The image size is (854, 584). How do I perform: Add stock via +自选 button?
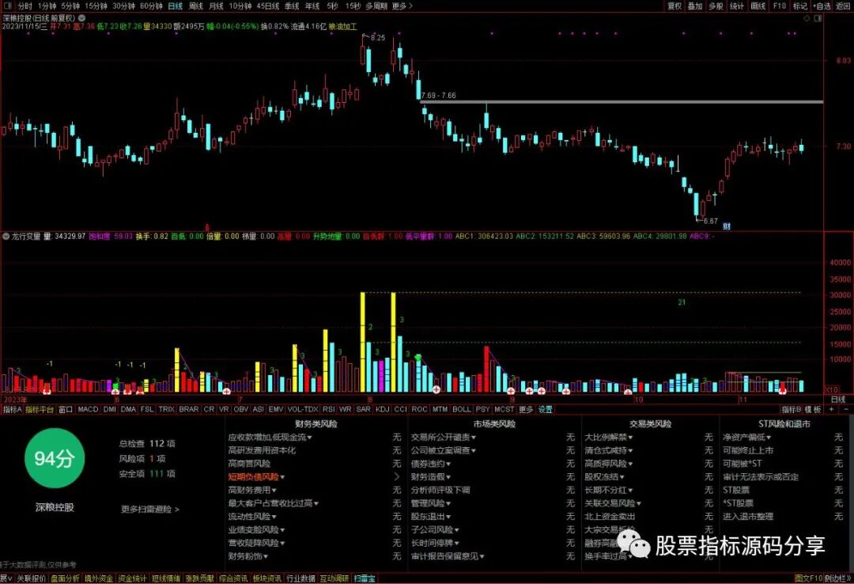[x=822, y=6]
